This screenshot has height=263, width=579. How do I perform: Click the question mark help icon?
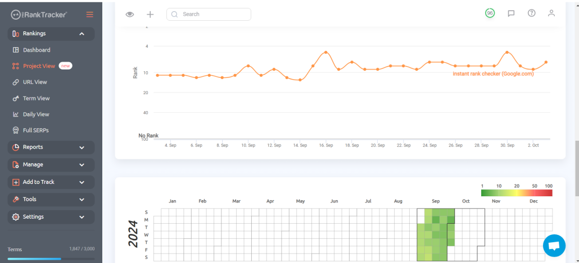pyautogui.click(x=531, y=13)
